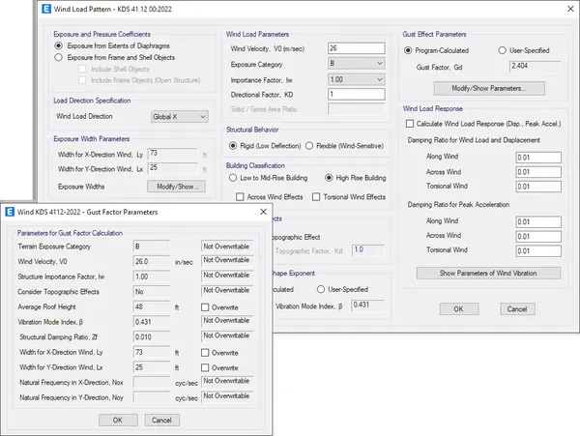Click disabled Include Frame Objects (Open Structure) checkbox
Image resolution: width=580 pixels, height=436 pixels.
click(x=82, y=80)
